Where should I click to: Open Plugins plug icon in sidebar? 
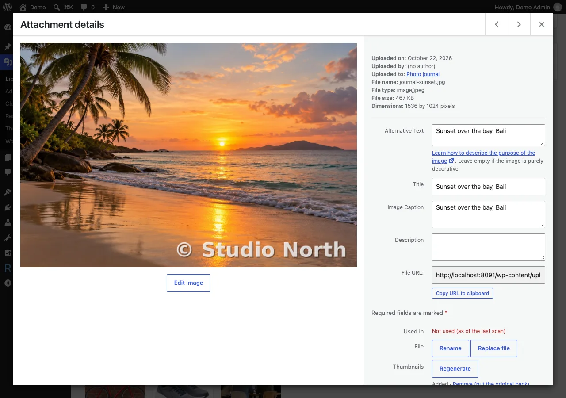point(8,207)
